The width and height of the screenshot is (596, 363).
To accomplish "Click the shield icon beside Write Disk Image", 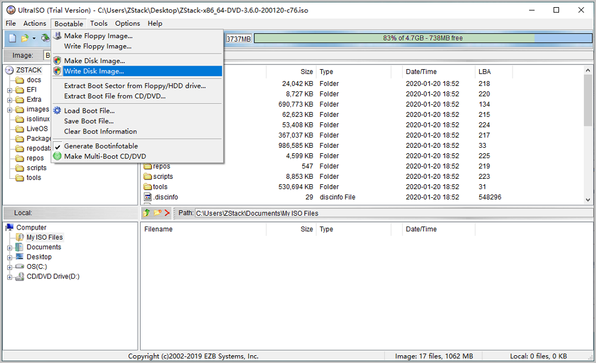I will 57,71.
